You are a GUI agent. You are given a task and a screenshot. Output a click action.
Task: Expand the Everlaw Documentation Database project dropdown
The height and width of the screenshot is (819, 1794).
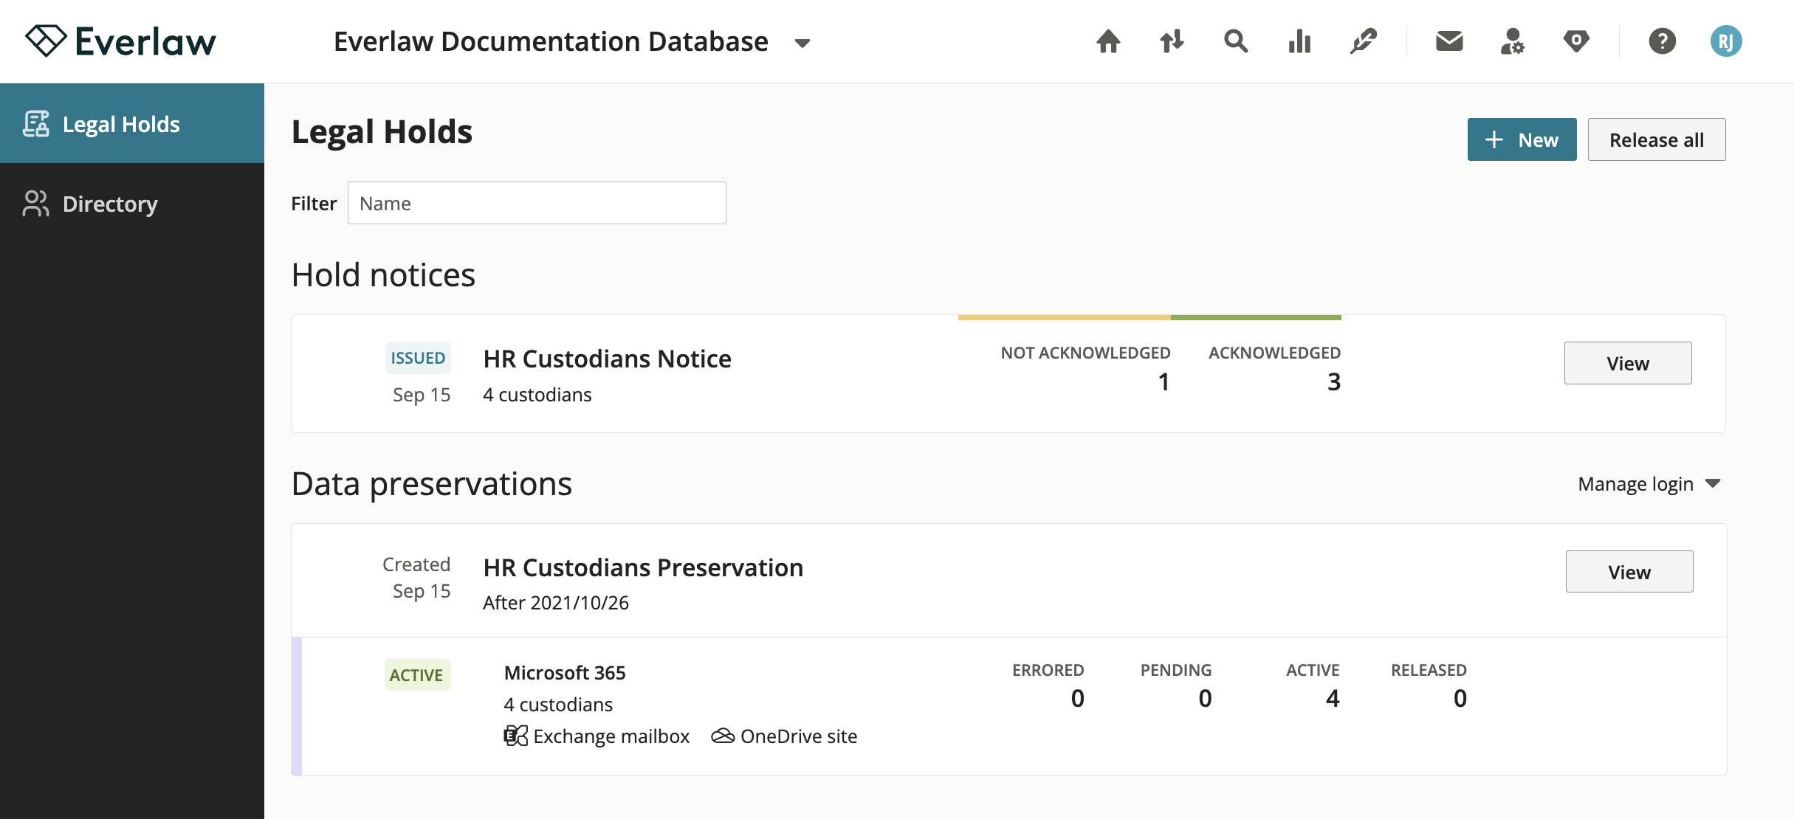[x=804, y=43]
